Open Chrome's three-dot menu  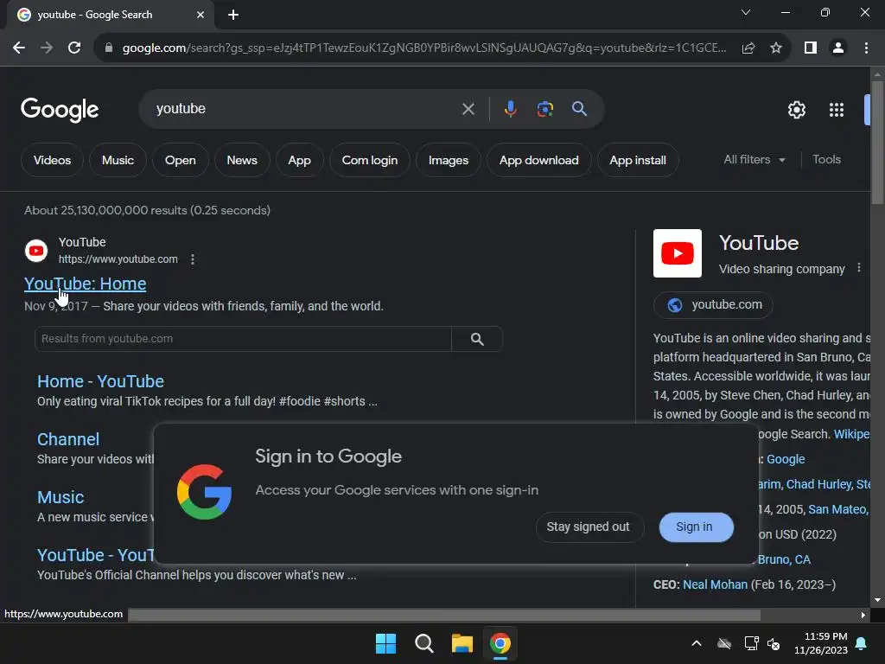click(x=866, y=48)
